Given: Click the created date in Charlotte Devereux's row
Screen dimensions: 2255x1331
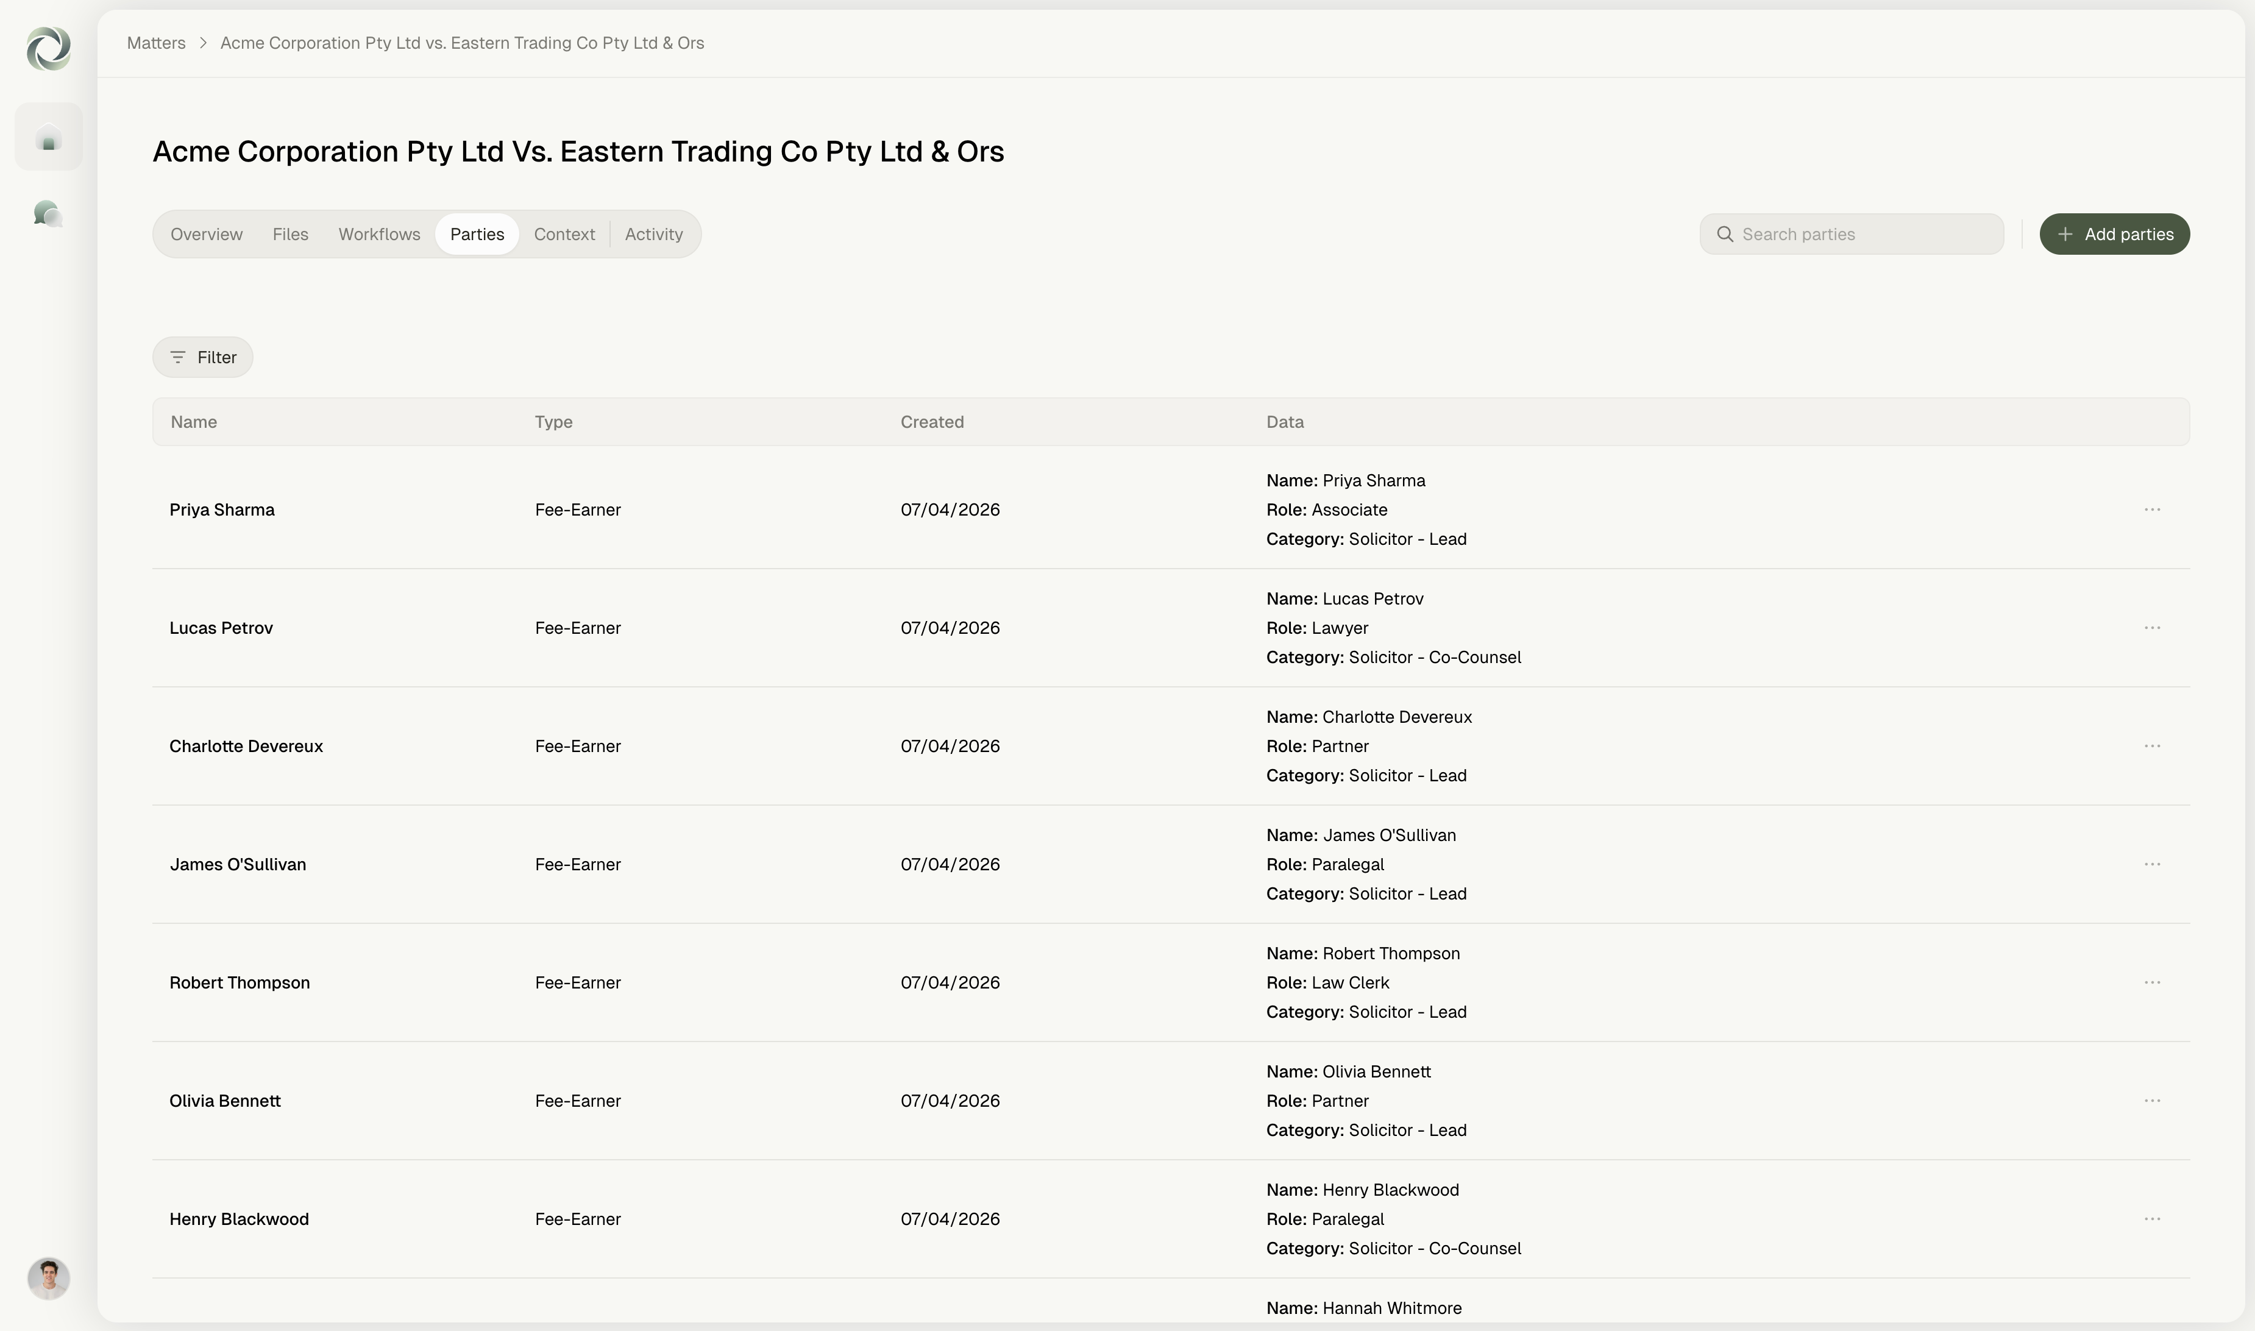Looking at the screenshot, I should point(950,746).
